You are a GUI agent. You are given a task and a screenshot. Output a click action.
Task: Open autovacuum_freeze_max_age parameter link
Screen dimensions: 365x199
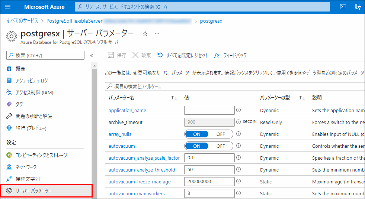[x=140, y=182]
